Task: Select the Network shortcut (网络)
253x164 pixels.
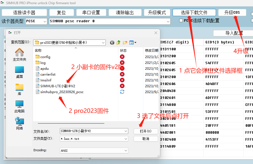Action: 19,124
